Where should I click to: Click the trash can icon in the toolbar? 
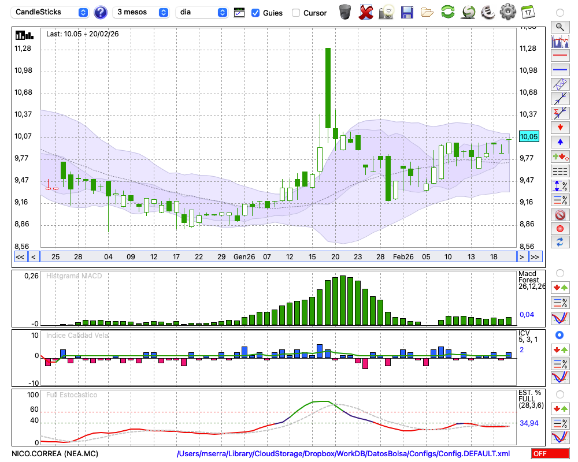tap(344, 12)
